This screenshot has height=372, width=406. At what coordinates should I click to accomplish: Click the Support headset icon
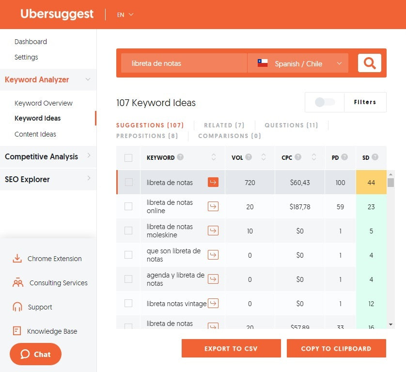pos(17,307)
